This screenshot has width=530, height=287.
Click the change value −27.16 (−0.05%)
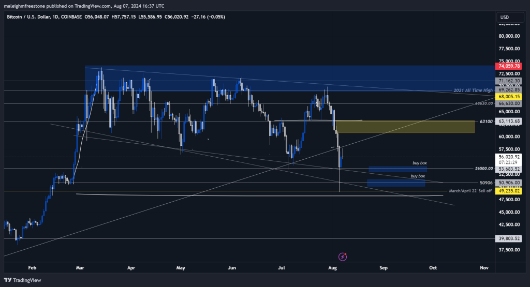pyautogui.click(x=208, y=17)
